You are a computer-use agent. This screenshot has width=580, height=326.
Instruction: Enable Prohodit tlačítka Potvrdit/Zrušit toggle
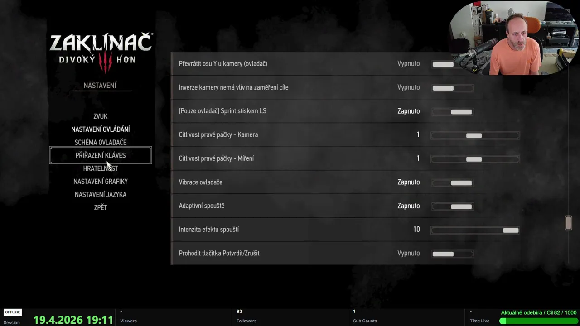click(x=453, y=254)
